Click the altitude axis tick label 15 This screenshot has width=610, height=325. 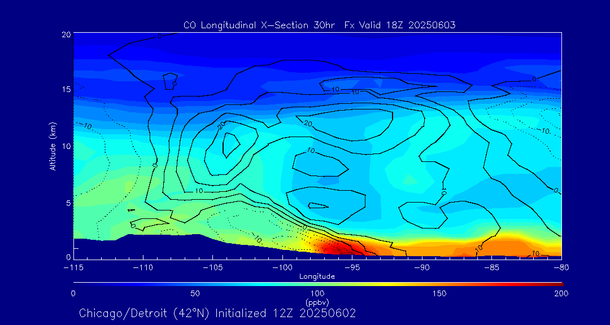point(66,89)
